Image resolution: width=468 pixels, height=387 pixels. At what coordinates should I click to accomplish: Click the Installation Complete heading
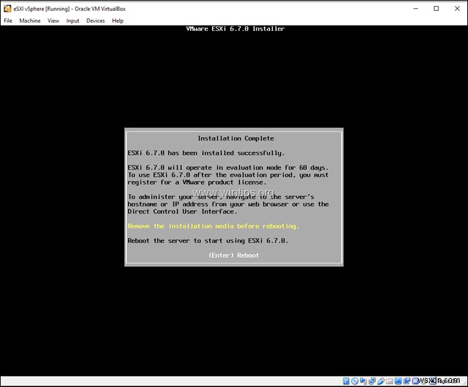coord(236,138)
